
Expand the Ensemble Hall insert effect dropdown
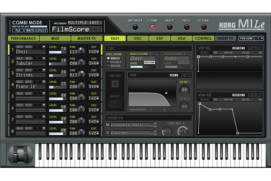(x=153, y=125)
